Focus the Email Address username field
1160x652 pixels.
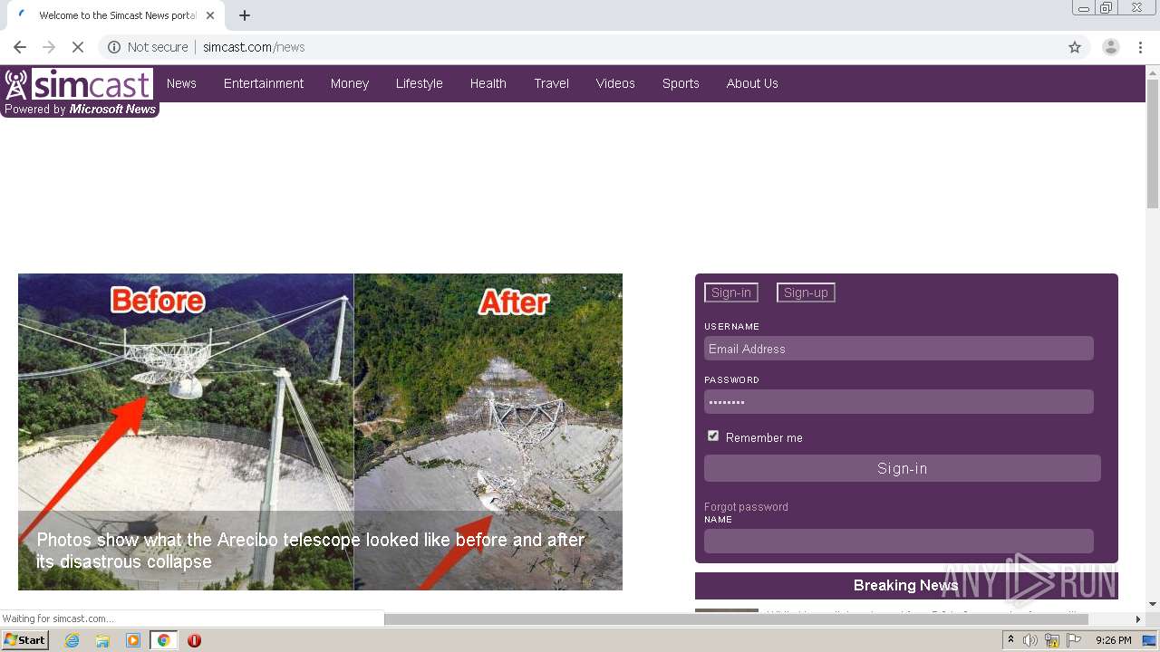(899, 349)
